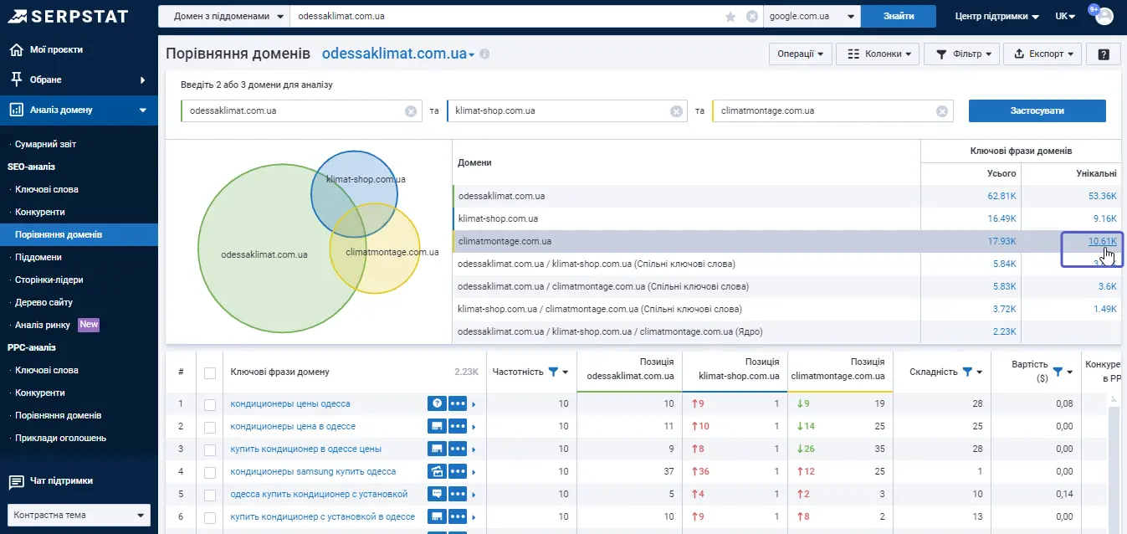
Task: Open Сумарний звіт in sidebar
Action: point(45,144)
